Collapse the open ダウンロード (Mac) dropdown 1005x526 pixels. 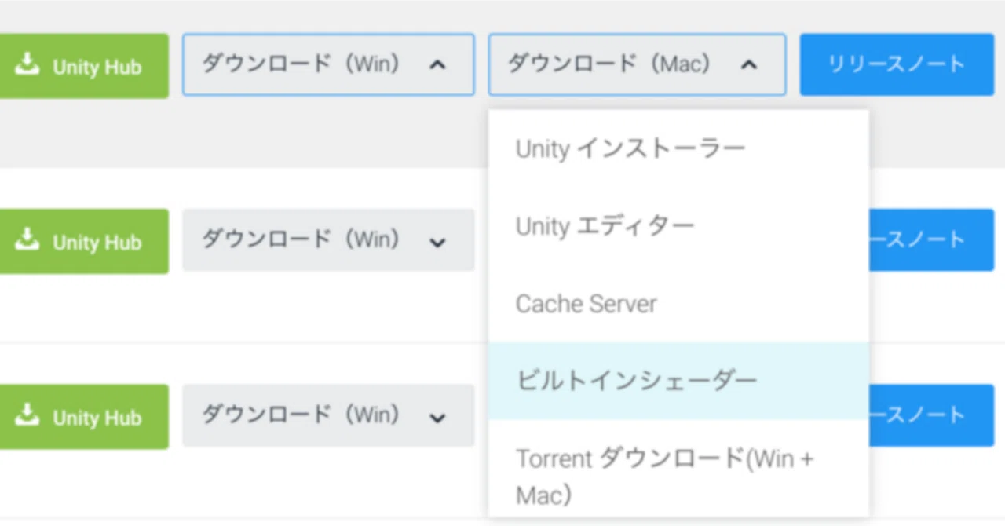coord(637,64)
